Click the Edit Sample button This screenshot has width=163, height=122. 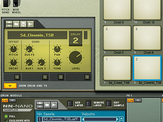click(x=109, y=104)
